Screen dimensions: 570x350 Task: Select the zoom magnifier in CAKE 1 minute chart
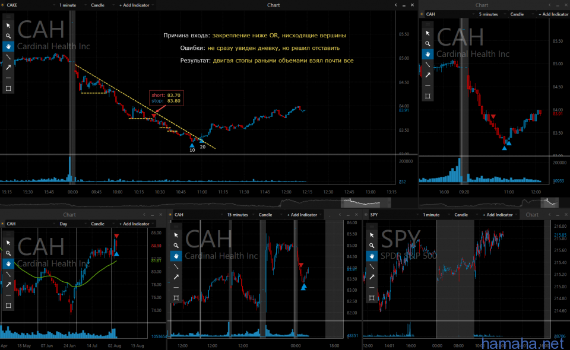pyautogui.click(x=8, y=36)
